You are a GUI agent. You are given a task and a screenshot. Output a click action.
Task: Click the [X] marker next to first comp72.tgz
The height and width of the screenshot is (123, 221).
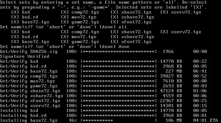point(65,12)
